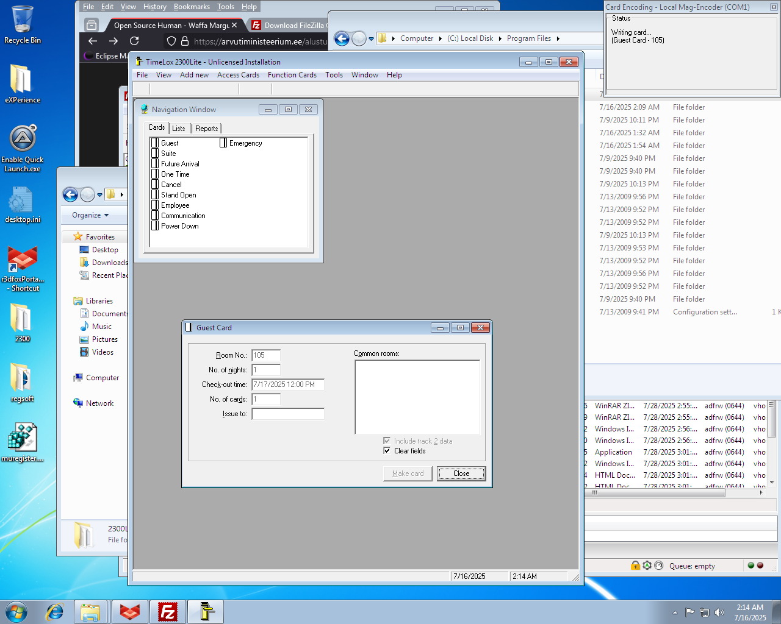Click the tracking protection shield in the address bar

coord(171,41)
